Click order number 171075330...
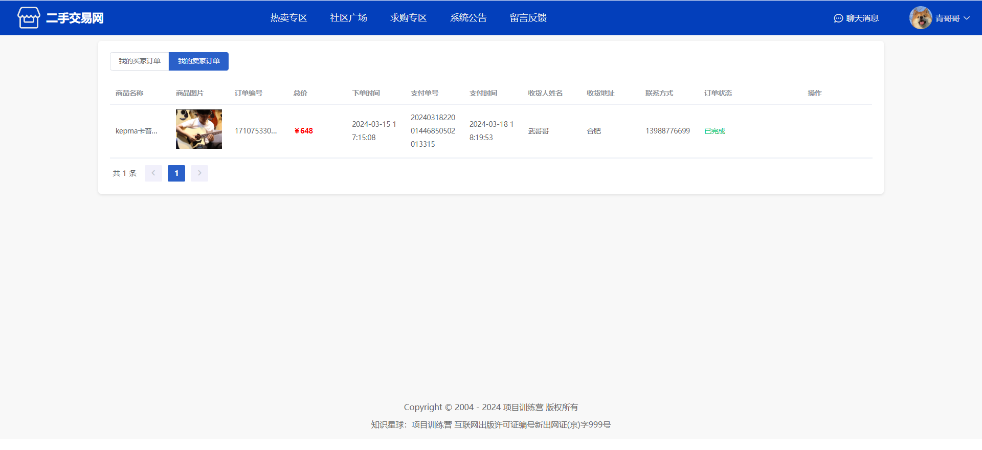Screen dimensions: 982x450 point(256,131)
